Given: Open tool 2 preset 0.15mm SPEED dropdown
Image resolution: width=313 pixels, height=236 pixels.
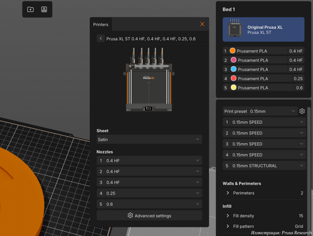Looking at the screenshot, I should pyautogui.click(x=264, y=133).
